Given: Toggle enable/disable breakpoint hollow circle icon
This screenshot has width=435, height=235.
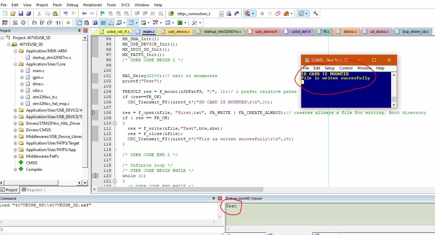Looking at the screenshot, I should (270, 13).
